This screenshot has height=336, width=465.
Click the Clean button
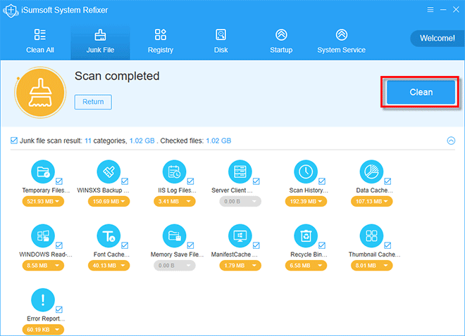click(421, 92)
